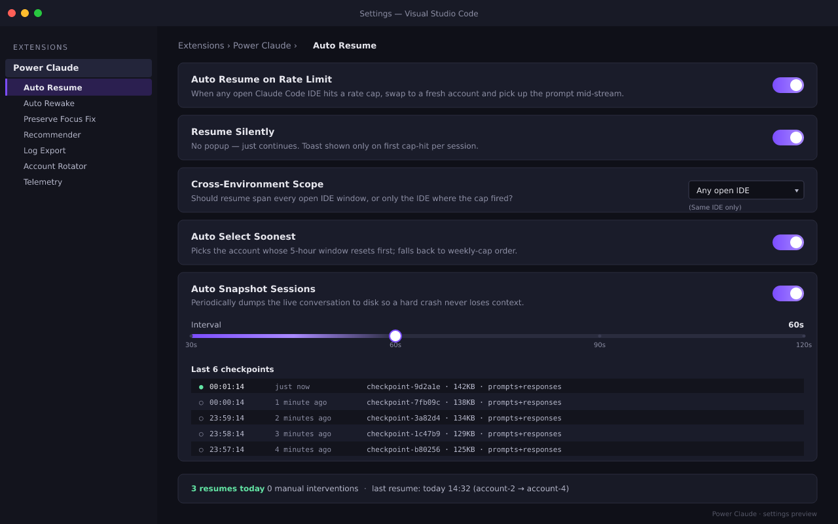The width and height of the screenshot is (838, 524).
Task: Select Power Claude in extensions sidebar
Action: pyautogui.click(x=79, y=68)
